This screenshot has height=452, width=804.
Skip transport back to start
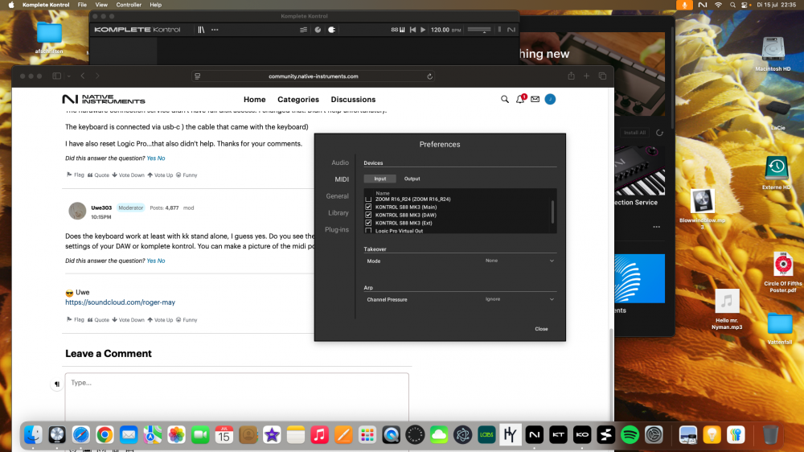[412, 30]
